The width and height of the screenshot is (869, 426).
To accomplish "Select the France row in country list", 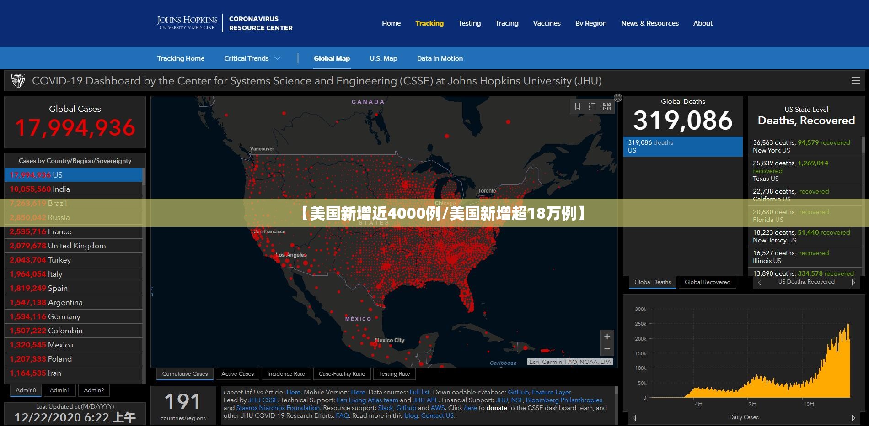I will pos(73,231).
